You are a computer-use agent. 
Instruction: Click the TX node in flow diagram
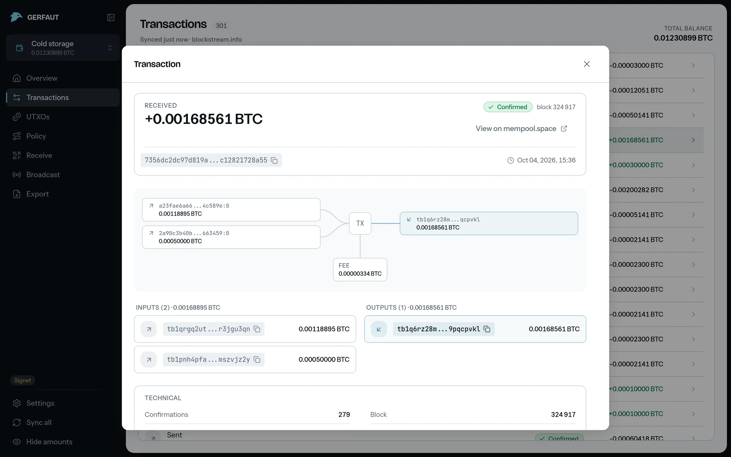pyautogui.click(x=360, y=223)
